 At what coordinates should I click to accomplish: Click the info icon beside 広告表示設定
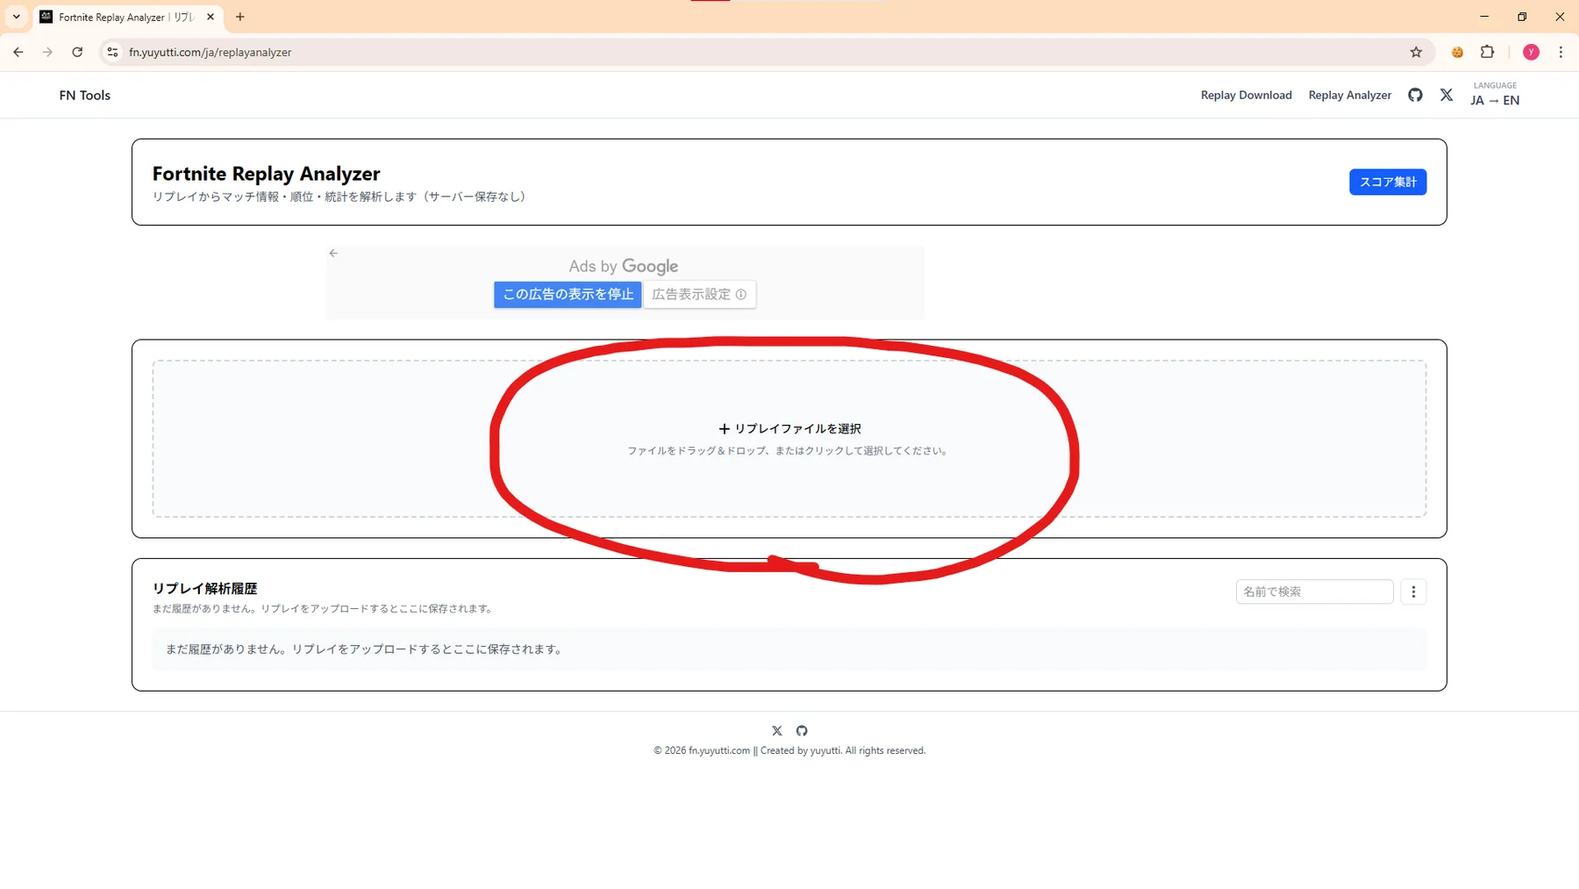[742, 294]
